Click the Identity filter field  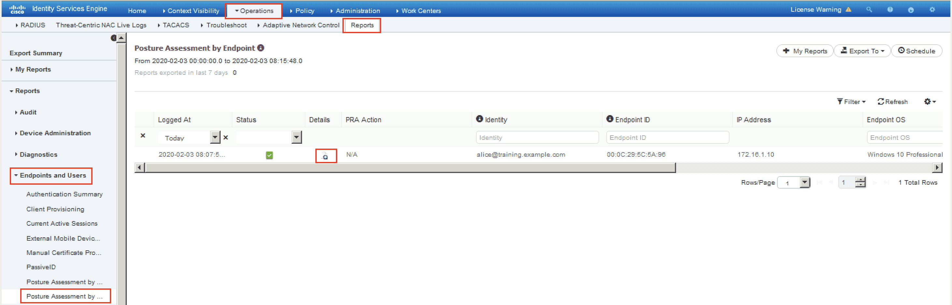[537, 137]
